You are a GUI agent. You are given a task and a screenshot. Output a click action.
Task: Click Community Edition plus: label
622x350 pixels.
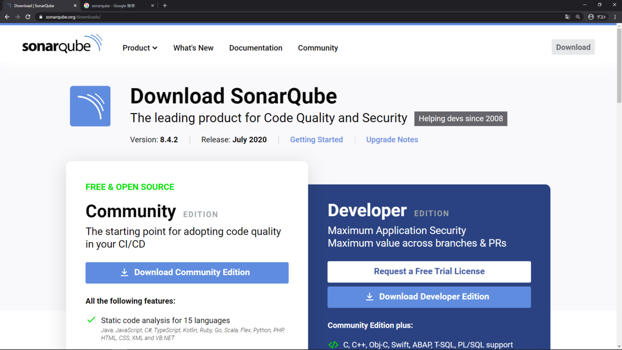coord(370,326)
